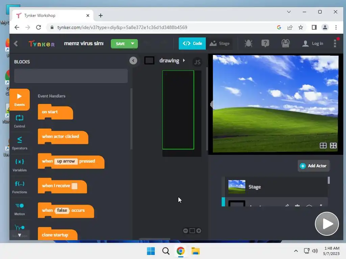
Task: Click the debugger bug icon
Action: (248, 44)
